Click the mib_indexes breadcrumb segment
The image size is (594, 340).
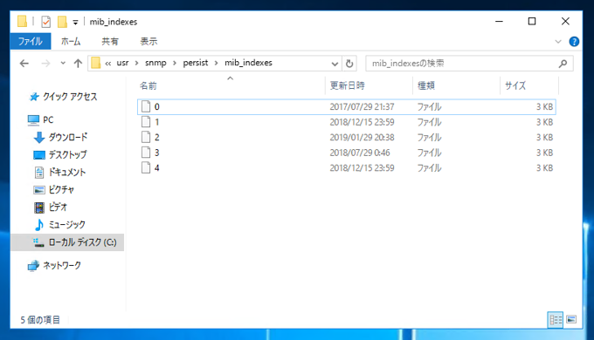tap(248, 63)
